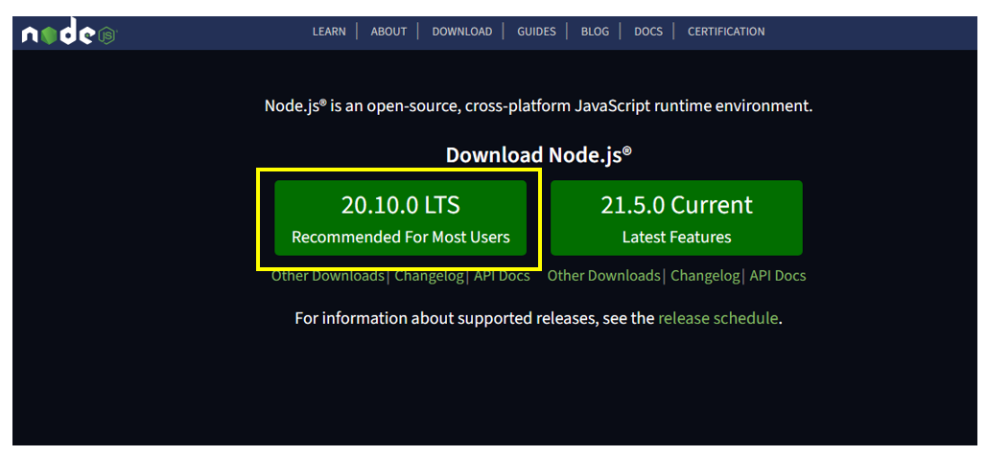Download the 20.10.0 LTS version

(400, 218)
